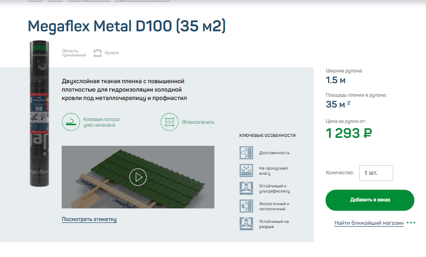Click the Площадь пленки в рулоне label
The width and height of the screenshot is (426, 257).
coord(356,95)
